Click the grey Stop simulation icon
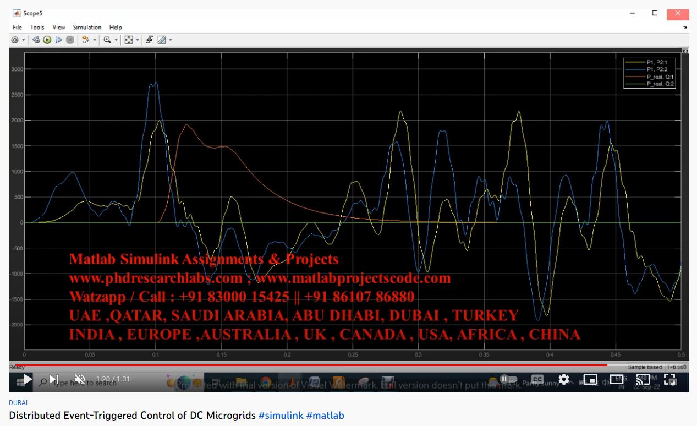The image size is (697, 426). point(70,40)
